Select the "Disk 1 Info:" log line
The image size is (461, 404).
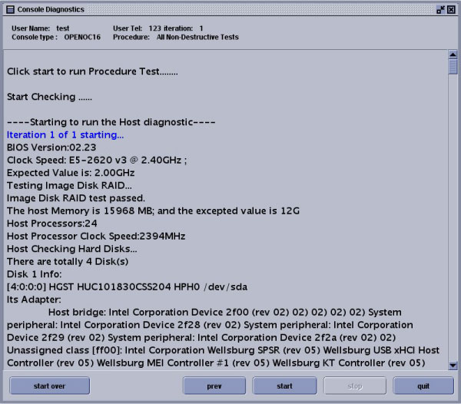[x=35, y=273]
